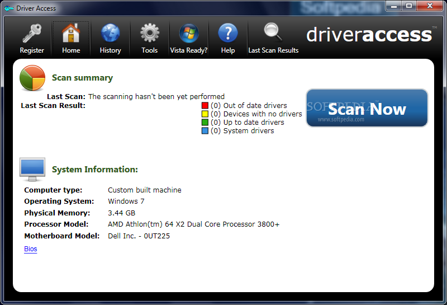The width and height of the screenshot is (447, 305).
Task: Click the 'Scan summary' heading
Action: 82,78
